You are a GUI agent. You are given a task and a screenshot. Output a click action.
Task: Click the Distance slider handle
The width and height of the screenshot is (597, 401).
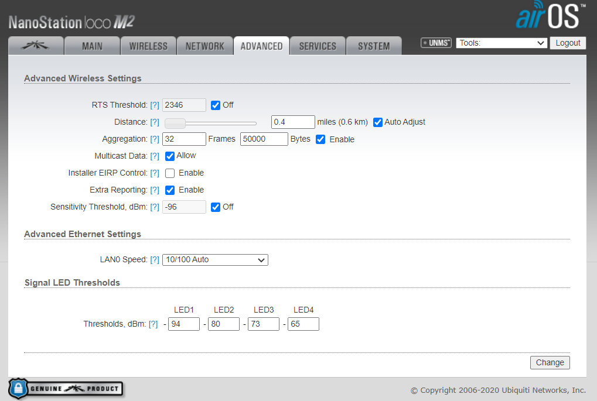pos(175,124)
